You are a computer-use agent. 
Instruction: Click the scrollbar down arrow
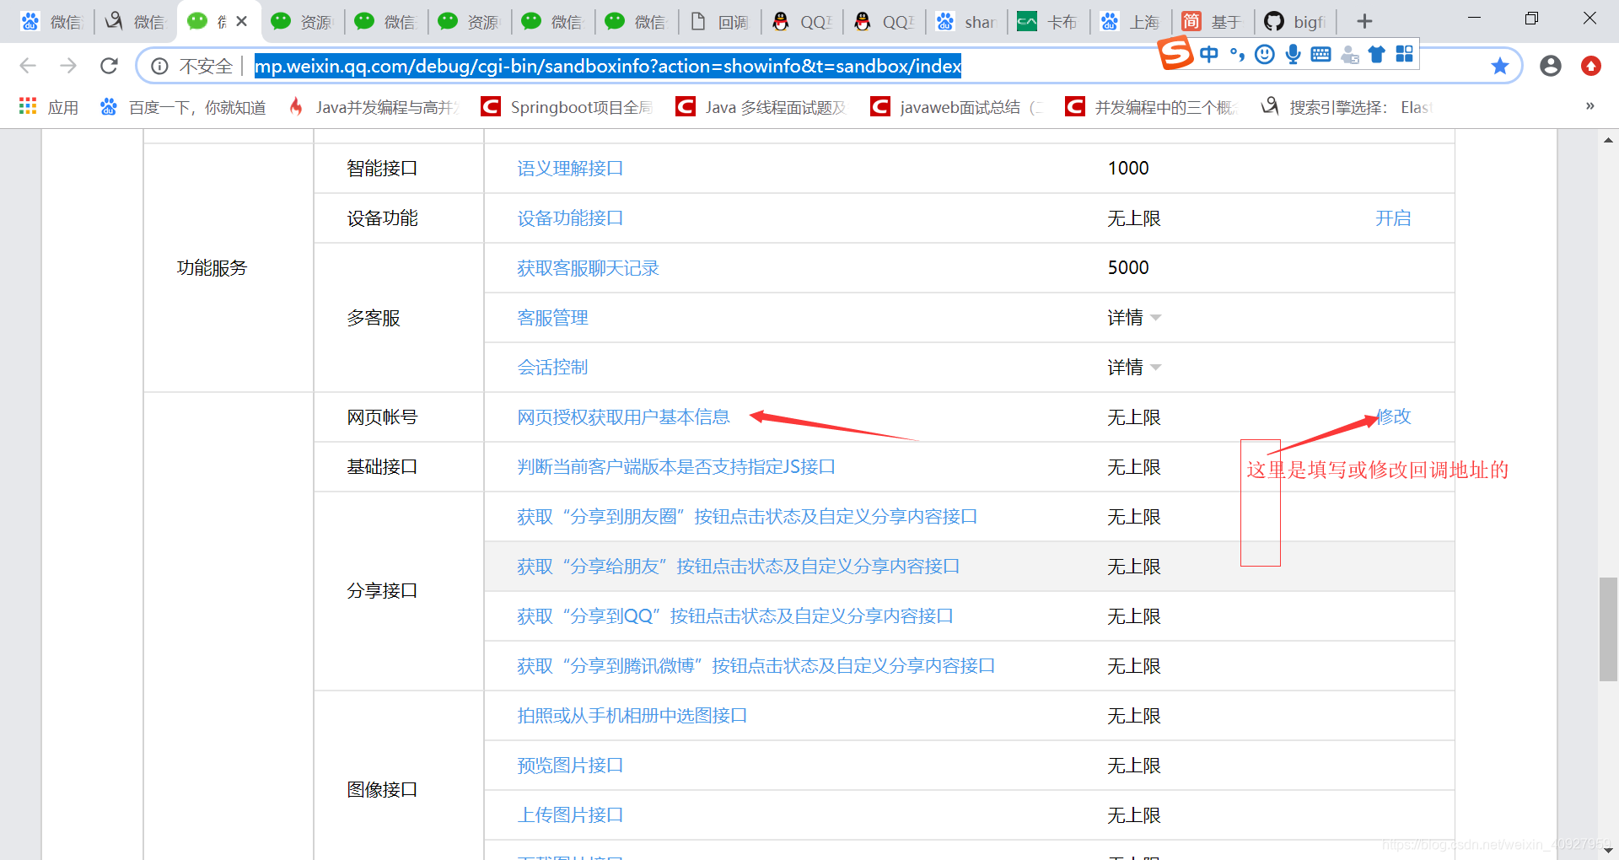(x=1608, y=849)
